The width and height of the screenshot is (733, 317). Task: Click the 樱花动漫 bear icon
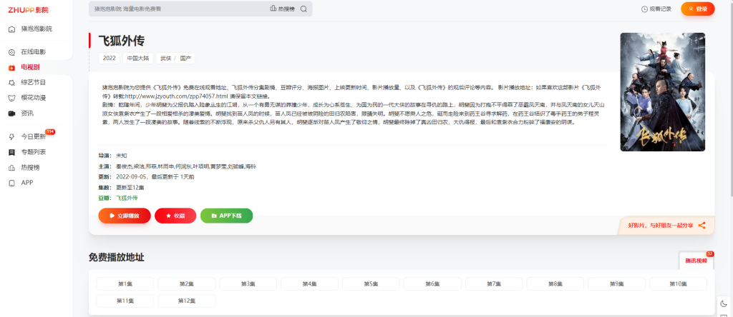point(11,99)
